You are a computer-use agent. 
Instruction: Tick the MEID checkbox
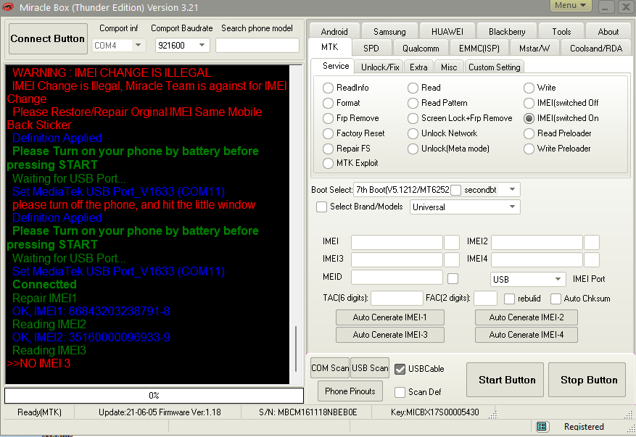453,278
